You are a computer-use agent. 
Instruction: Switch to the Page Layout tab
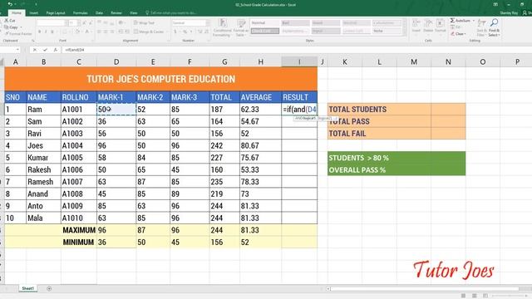tap(56, 13)
